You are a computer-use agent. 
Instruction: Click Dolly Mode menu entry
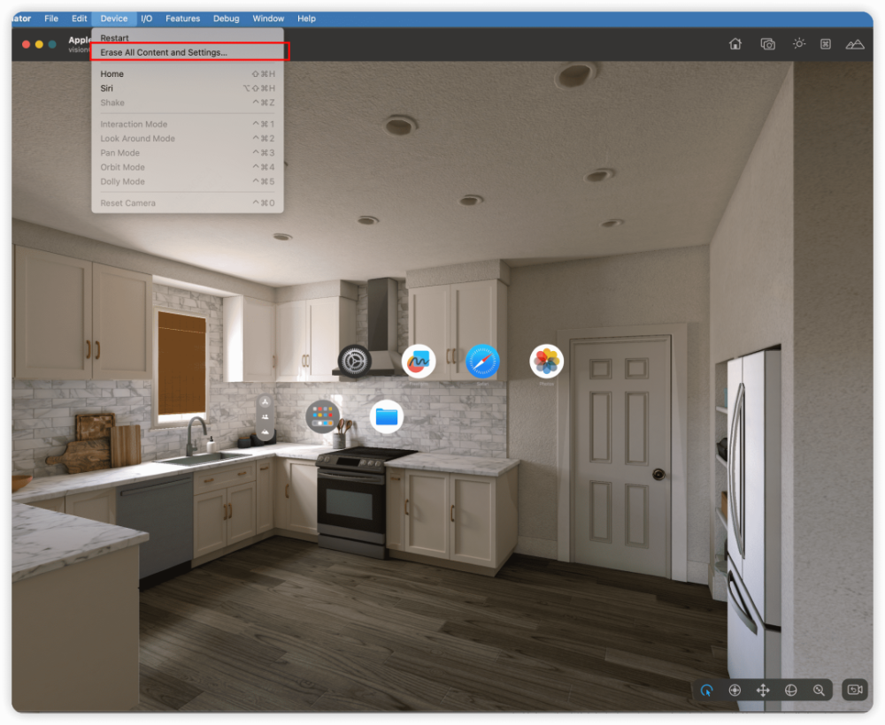coord(188,181)
